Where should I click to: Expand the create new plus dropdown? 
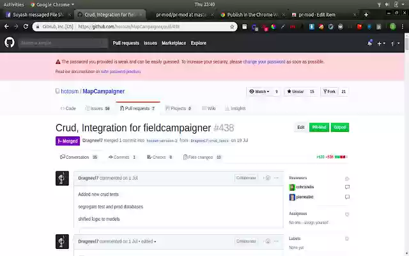(x=381, y=44)
